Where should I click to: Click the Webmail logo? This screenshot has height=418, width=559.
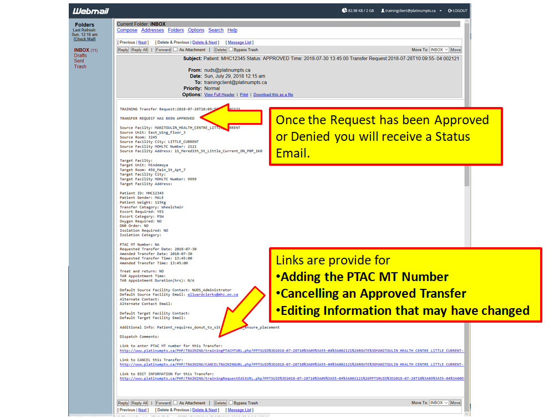(x=88, y=11)
